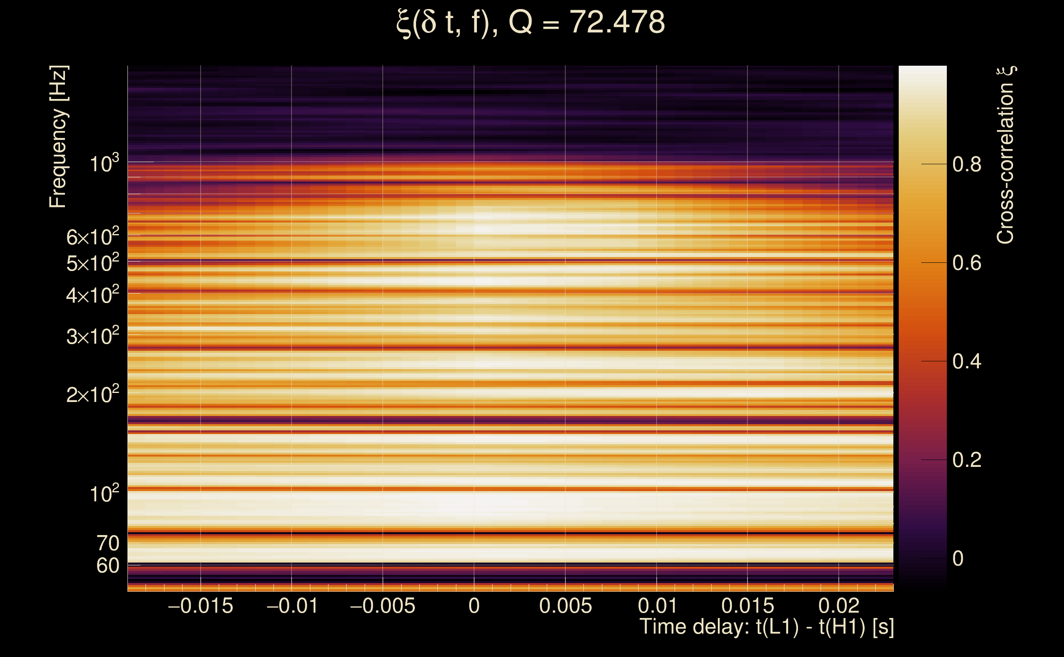The width and height of the screenshot is (1064, 657).
Task: Click the 0.6 tick label on colorbar
Action: (x=967, y=263)
